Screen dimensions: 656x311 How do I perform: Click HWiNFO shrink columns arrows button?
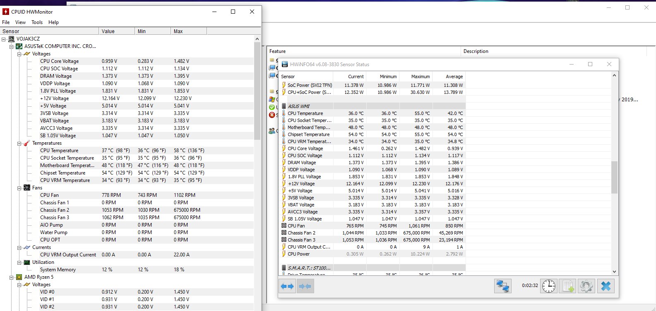[305, 286]
